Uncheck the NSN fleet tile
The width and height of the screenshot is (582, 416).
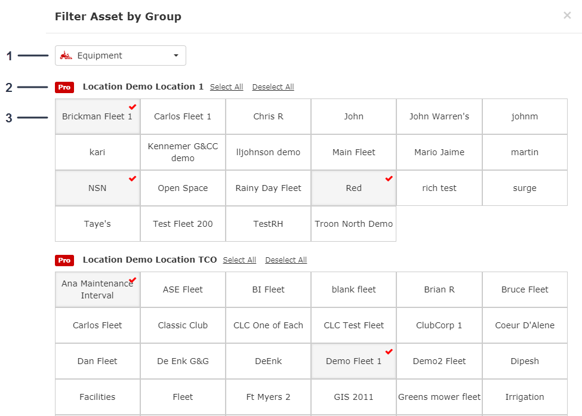click(98, 188)
